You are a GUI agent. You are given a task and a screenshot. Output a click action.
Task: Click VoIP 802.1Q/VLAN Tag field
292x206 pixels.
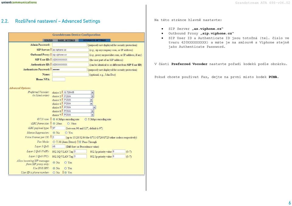(80, 152)
